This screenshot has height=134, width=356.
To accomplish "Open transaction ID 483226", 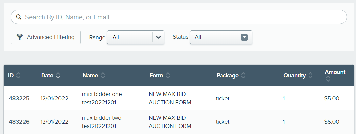I will [x=19, y=122].
